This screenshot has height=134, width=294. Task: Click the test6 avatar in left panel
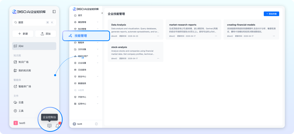tap(16, 123)
